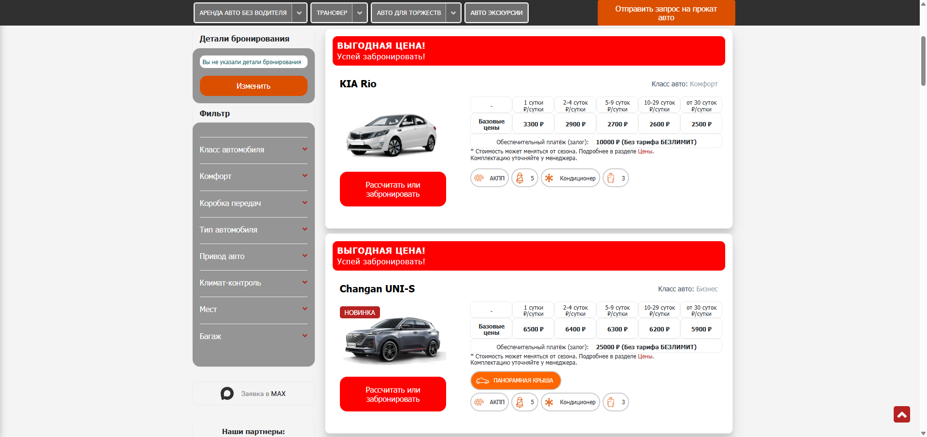Open the АВТО ДЛЯ ТОРЖЕСТВ menu item
This screenshot has width=927, height=437.
click(x=408, y=13)
